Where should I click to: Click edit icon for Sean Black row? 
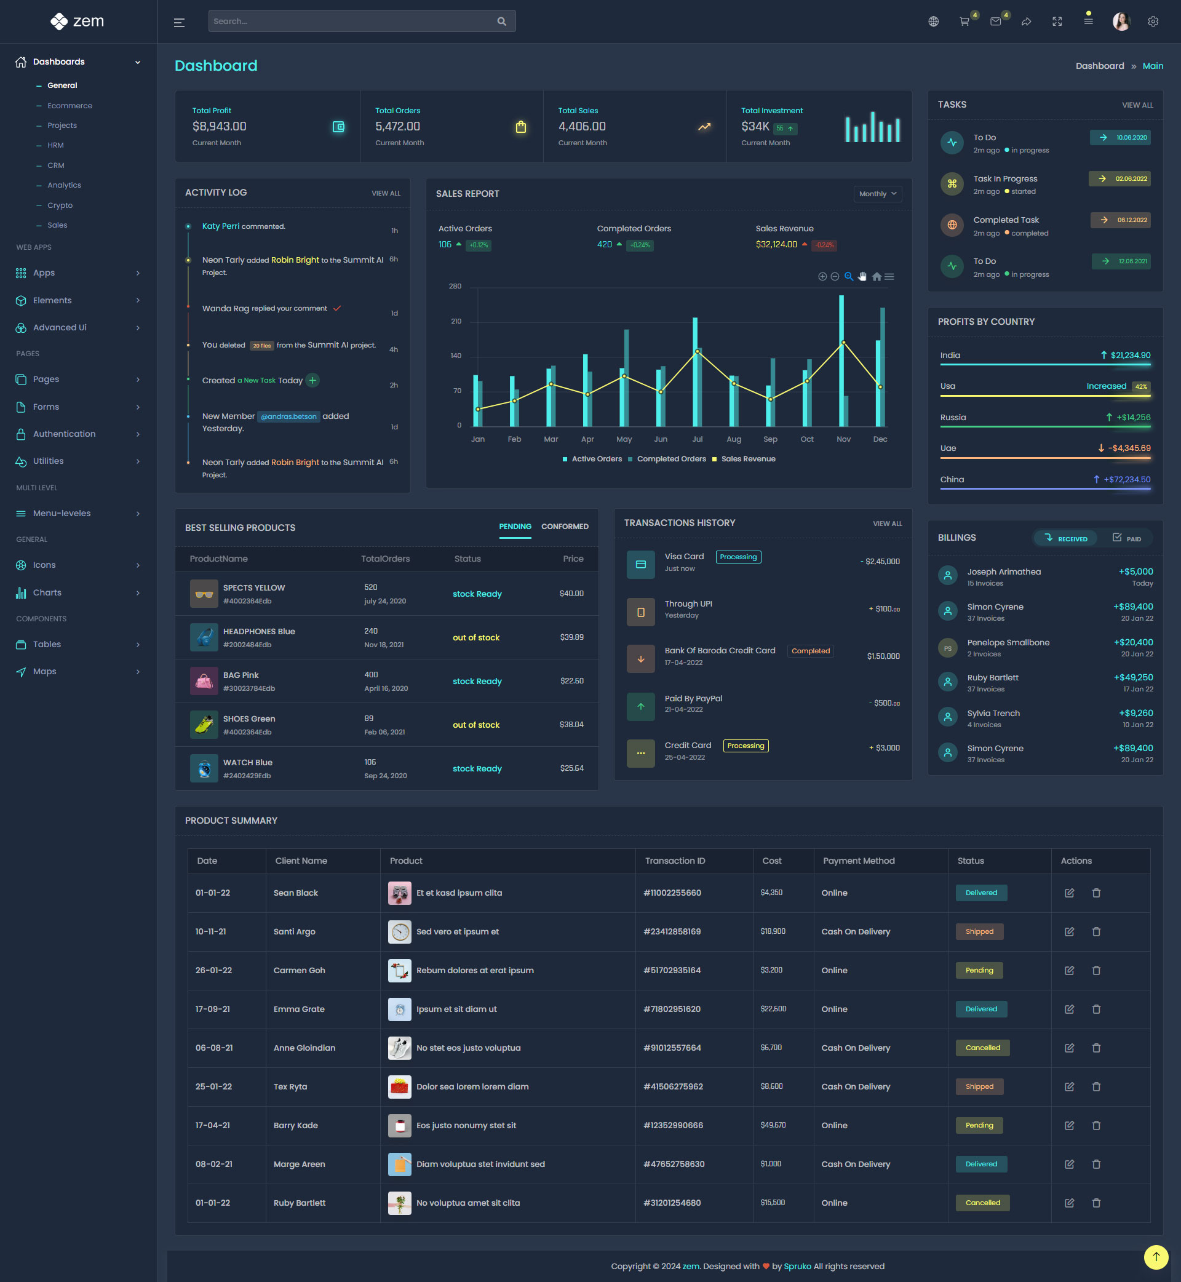click(1068, 893)
